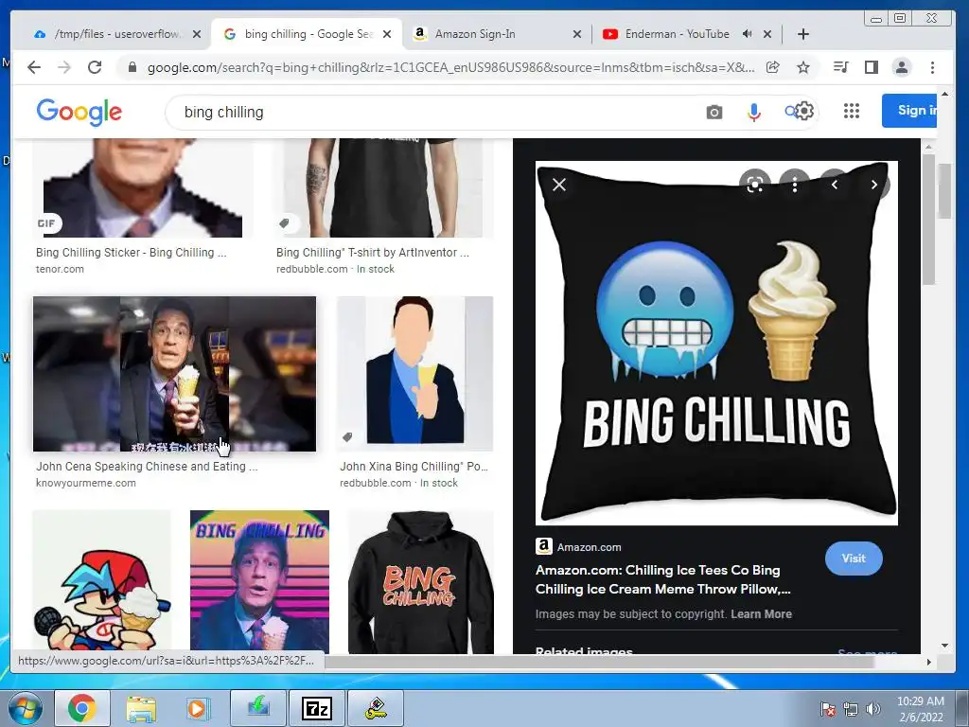Switch to Enderman YouTube tab
This screenshot has width=969, height=727.
[x=677, y=34]
